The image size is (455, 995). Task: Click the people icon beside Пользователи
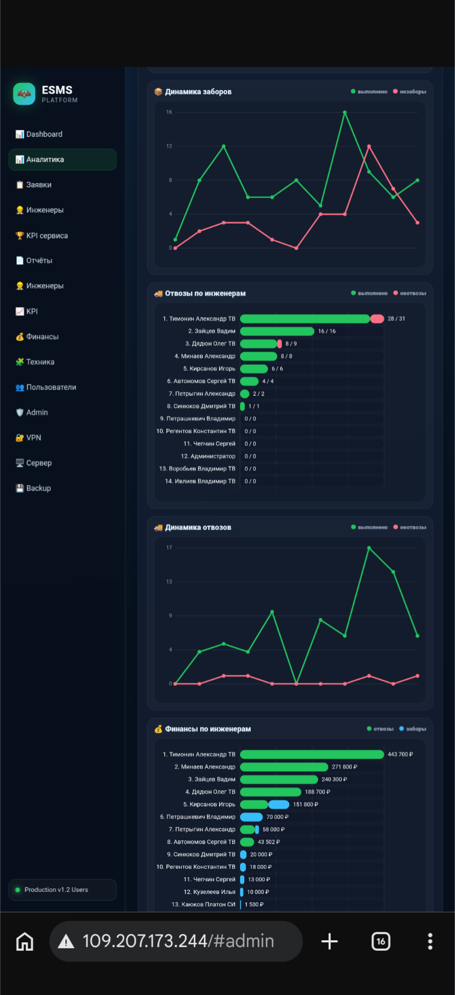(x=19, y=387)
